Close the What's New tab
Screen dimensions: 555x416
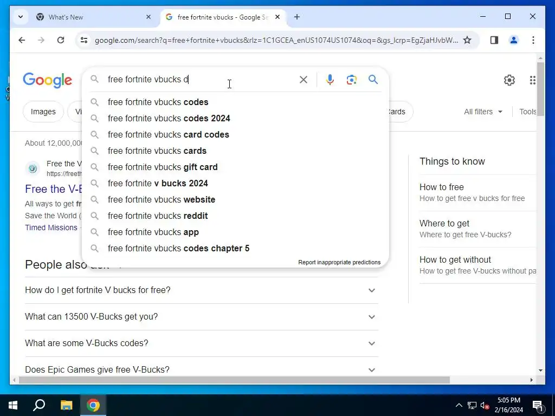tap(149, 17)
